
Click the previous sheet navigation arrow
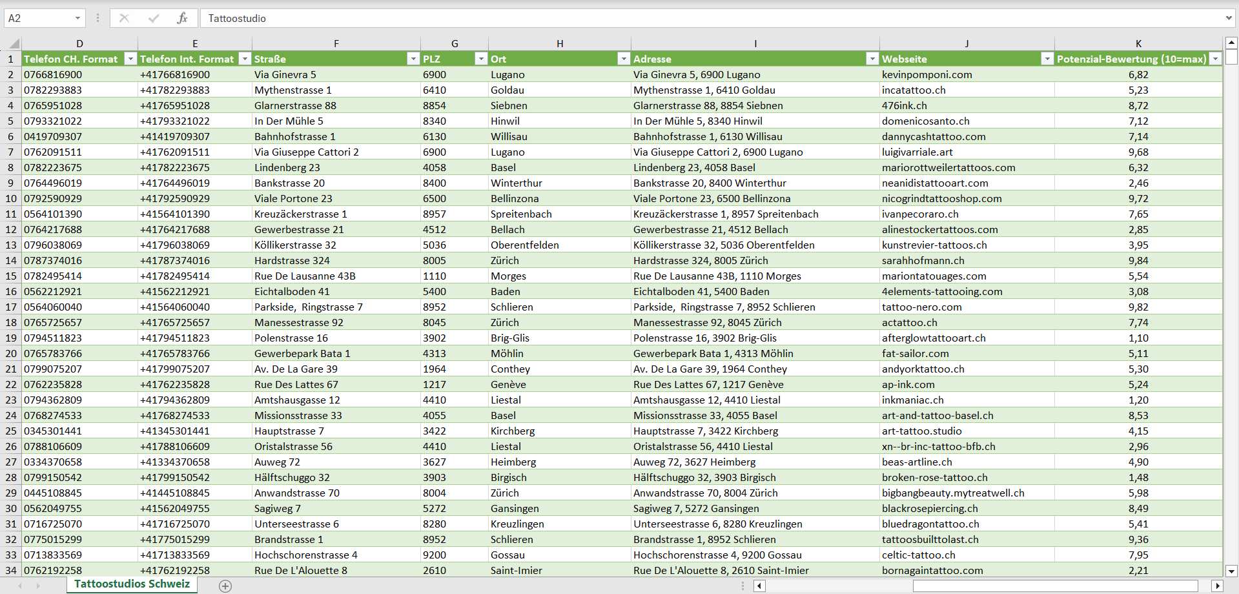pyautogui.click(x=20, y=586)
